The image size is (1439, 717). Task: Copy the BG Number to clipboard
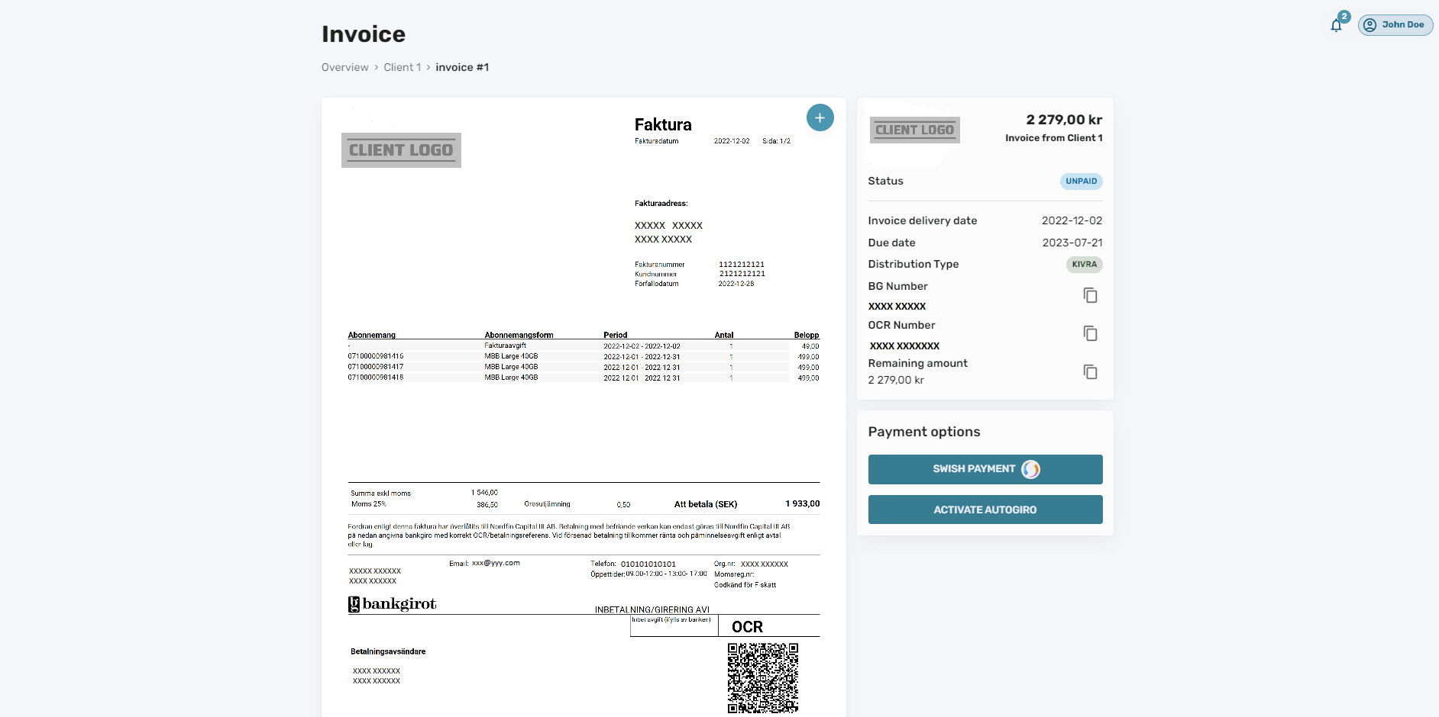pos(1091,295)
